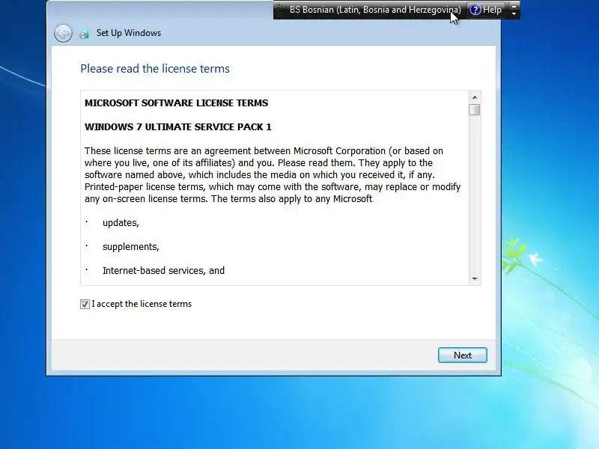Image resolution: width=599 pixels, height=449 pixels.
Task: Click 'WINDOWS 7 ULTIMATE SERVICE PACK 1' line
Action: click(177, 127)
